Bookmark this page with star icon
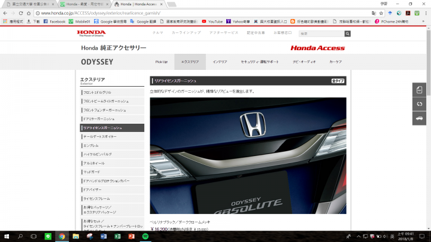This screenshot has width=431, height=242. click(381, 13)
